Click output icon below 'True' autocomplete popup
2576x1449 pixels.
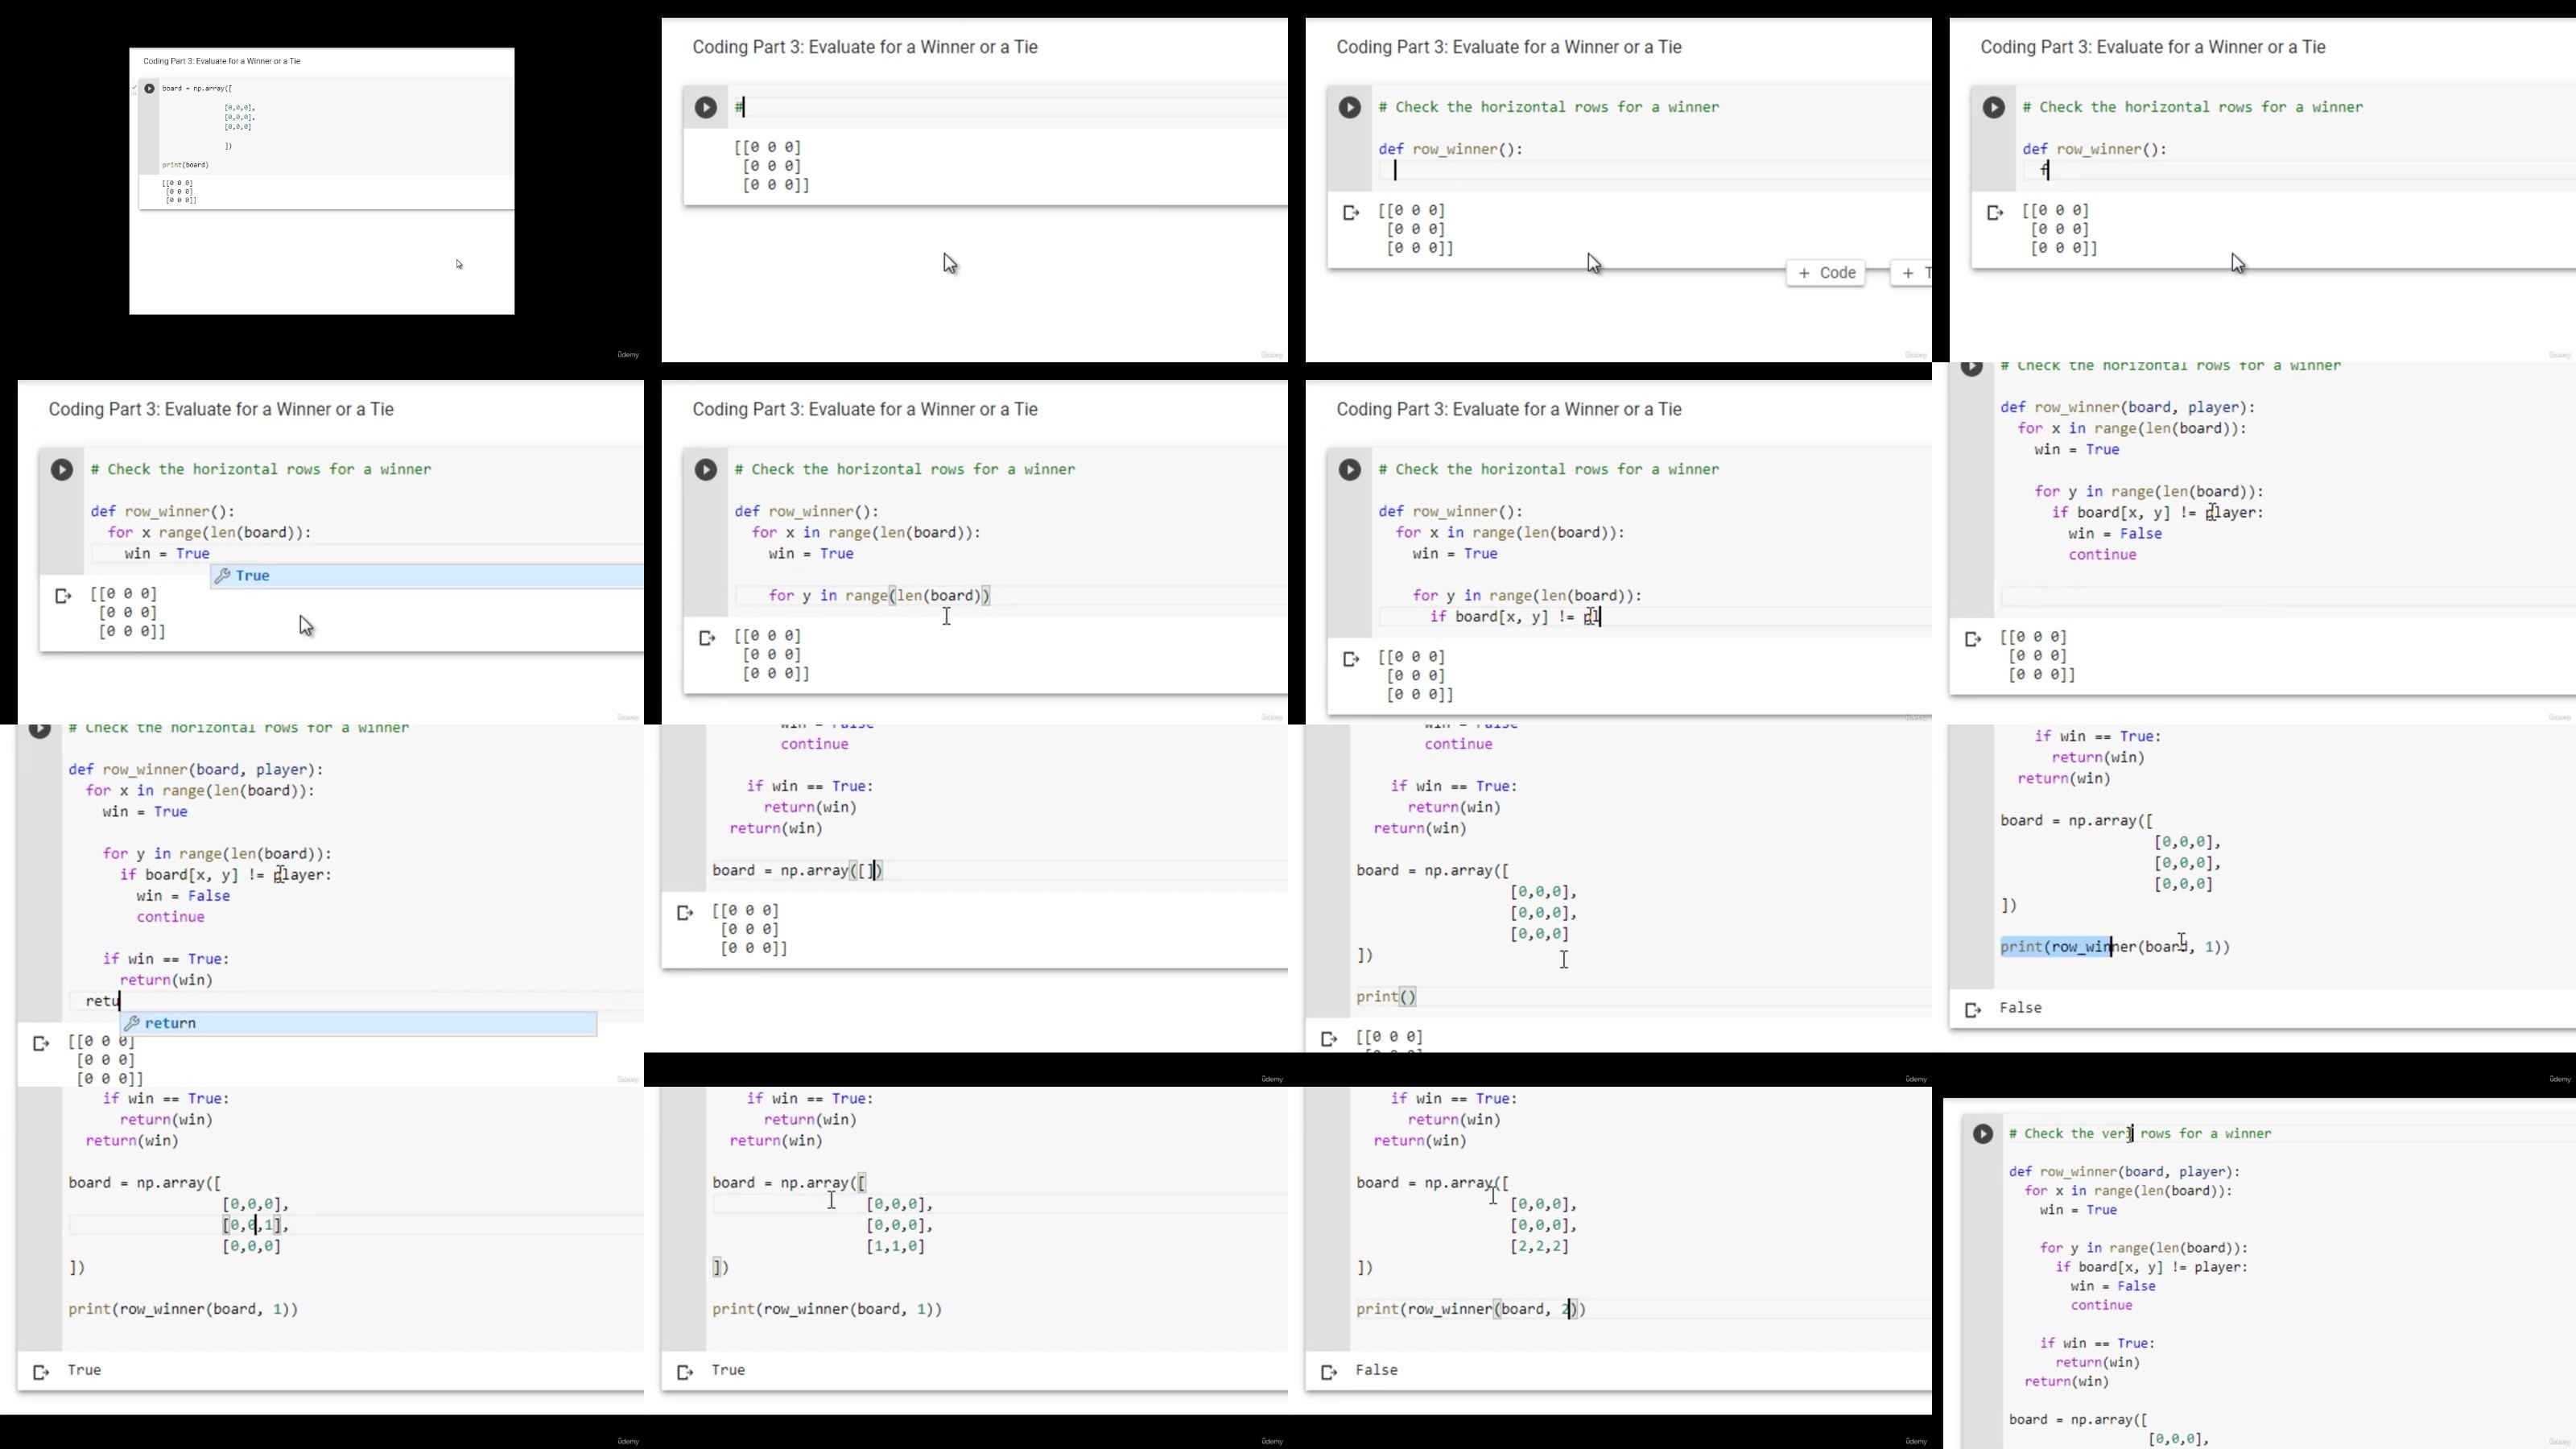pos(63,596)
